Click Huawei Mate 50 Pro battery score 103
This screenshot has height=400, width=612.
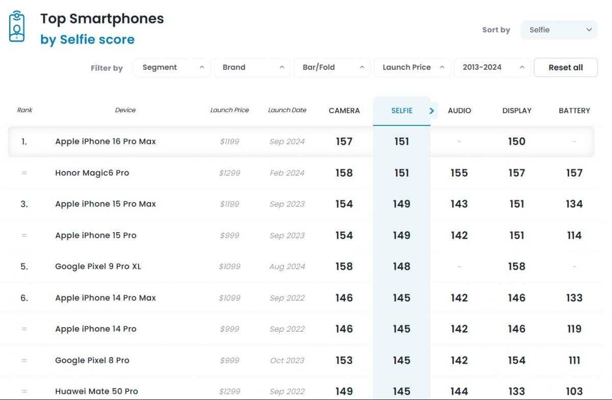[x=574, y=391]
